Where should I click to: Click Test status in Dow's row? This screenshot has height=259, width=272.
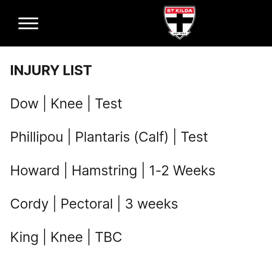[x=109, y=104]
